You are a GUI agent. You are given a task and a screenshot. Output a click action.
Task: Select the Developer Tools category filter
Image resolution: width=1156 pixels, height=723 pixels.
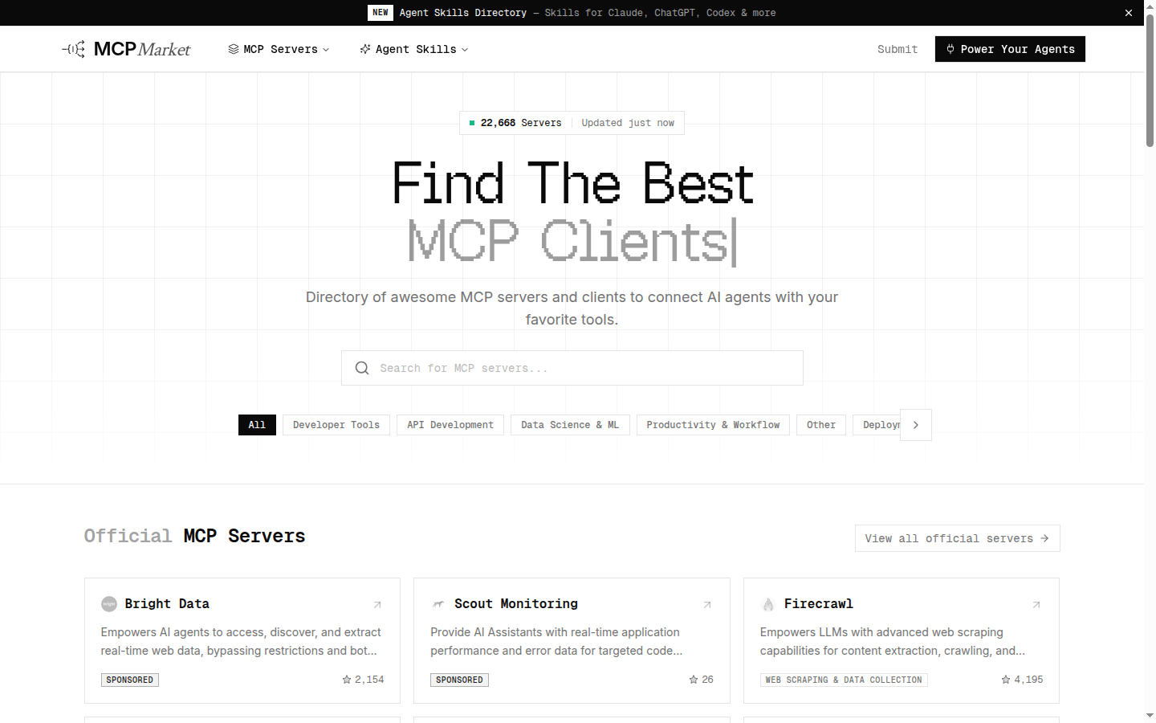(x=336, y=425)
